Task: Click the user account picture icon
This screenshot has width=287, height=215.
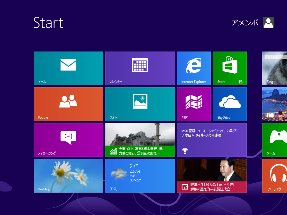Action: click(x=268, y=22)
